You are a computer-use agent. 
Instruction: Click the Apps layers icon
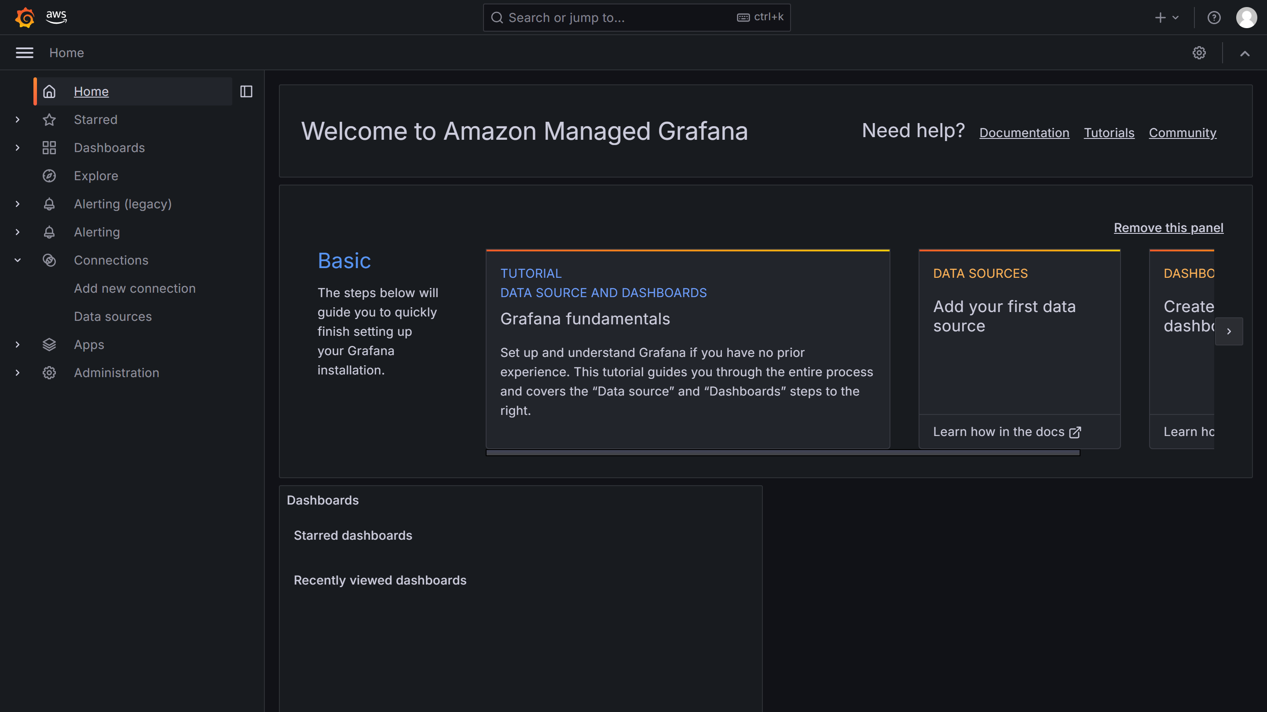(x=49, y=345)
